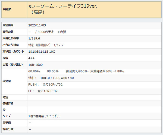Click the 88.00% value
The image size is (163, 135).
[x=53, y=71]
